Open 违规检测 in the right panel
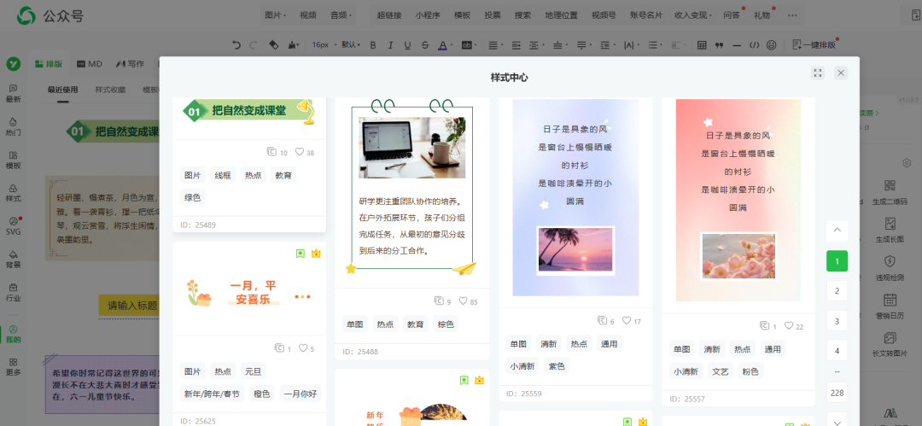922x426 pixels. [x=890, y=268]
